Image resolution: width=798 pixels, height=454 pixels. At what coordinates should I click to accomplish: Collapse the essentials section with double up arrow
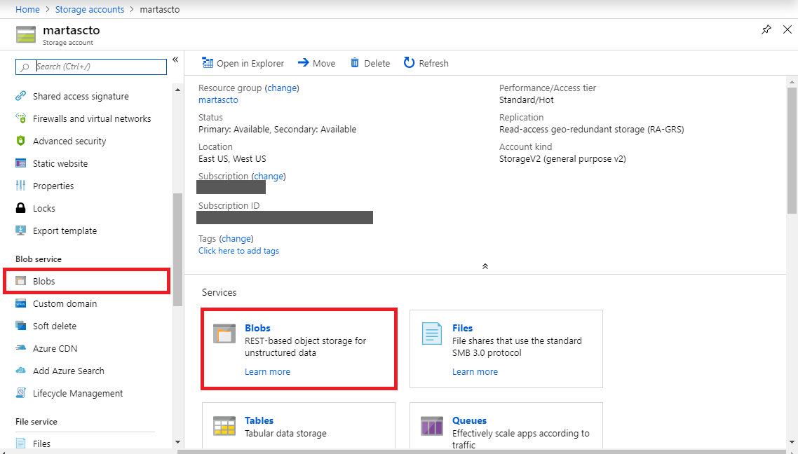click(x=485, y=266)
